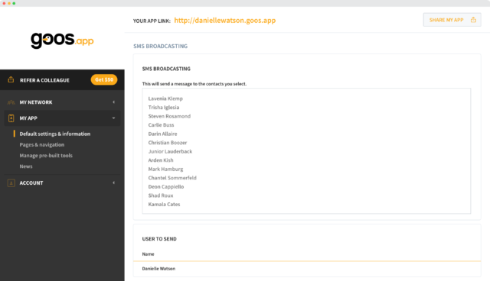Select contact Kamala Cates

[164, 204]
